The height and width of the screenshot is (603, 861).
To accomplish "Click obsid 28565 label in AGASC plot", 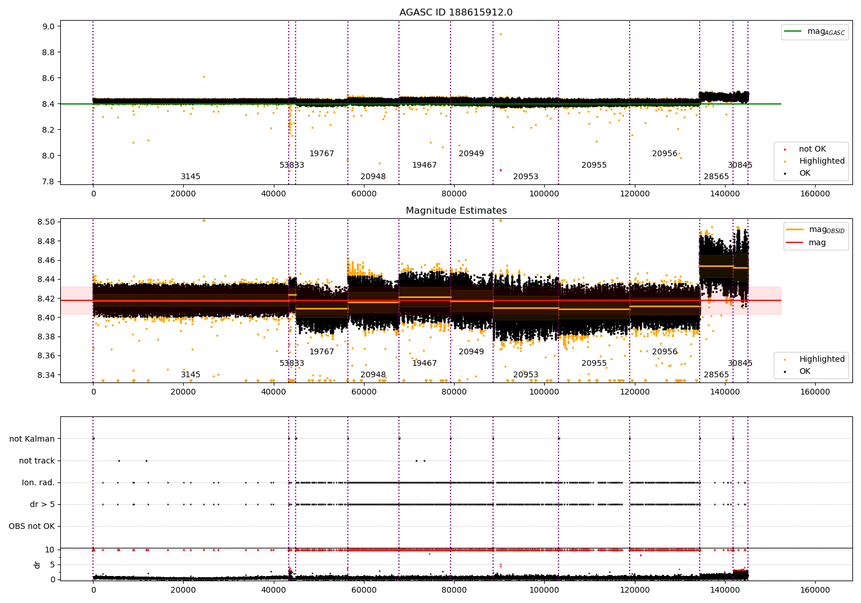I will [x=716, y=176].
